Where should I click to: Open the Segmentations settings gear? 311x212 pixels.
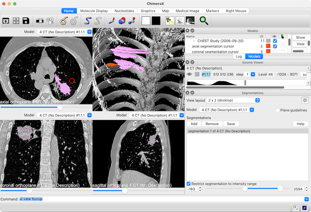[x=305, y=100]
